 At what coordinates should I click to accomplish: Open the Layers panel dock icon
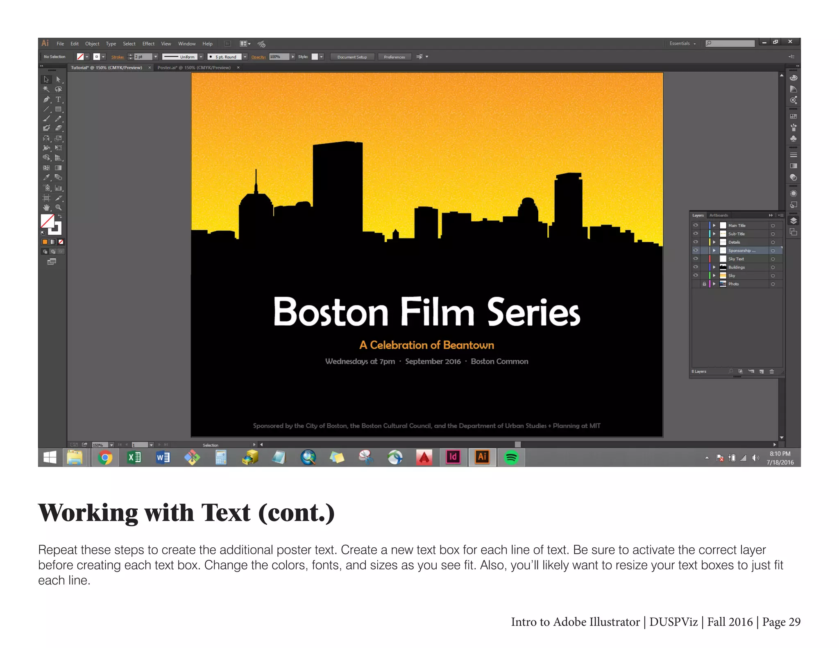coord(794,221)
